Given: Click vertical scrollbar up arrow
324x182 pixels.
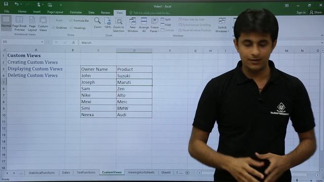Looking at the screenshot, I should point(322,51).
